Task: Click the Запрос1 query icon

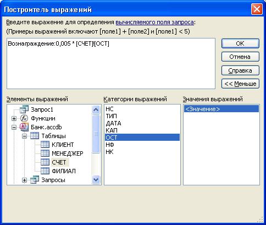Action: [24, 109]
